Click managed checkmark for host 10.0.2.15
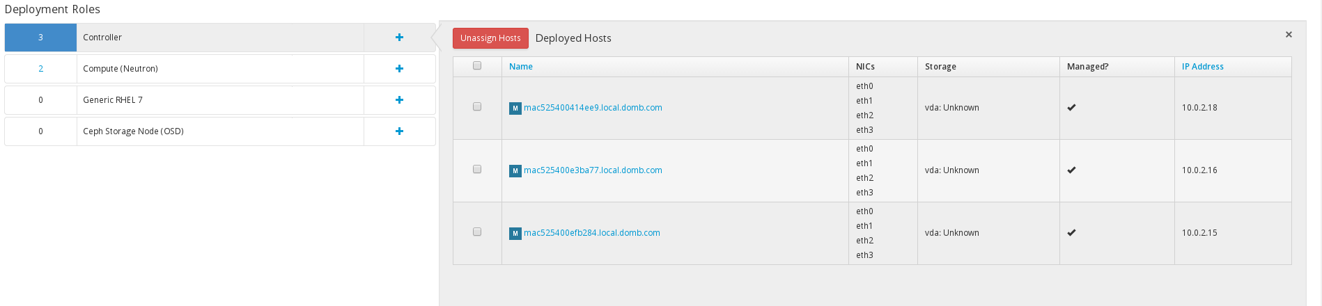 [1071, 233]
